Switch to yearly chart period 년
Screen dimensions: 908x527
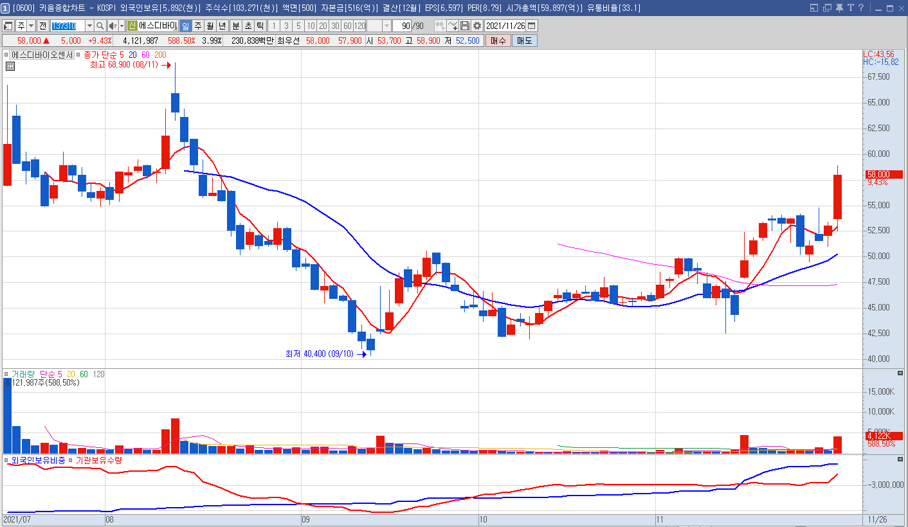click(x=222, y=26)
